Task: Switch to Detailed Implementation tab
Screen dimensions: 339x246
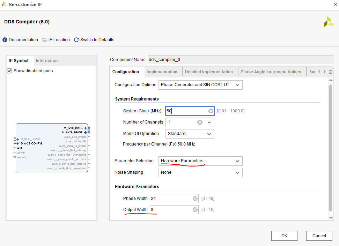Action: pos(209,72)
